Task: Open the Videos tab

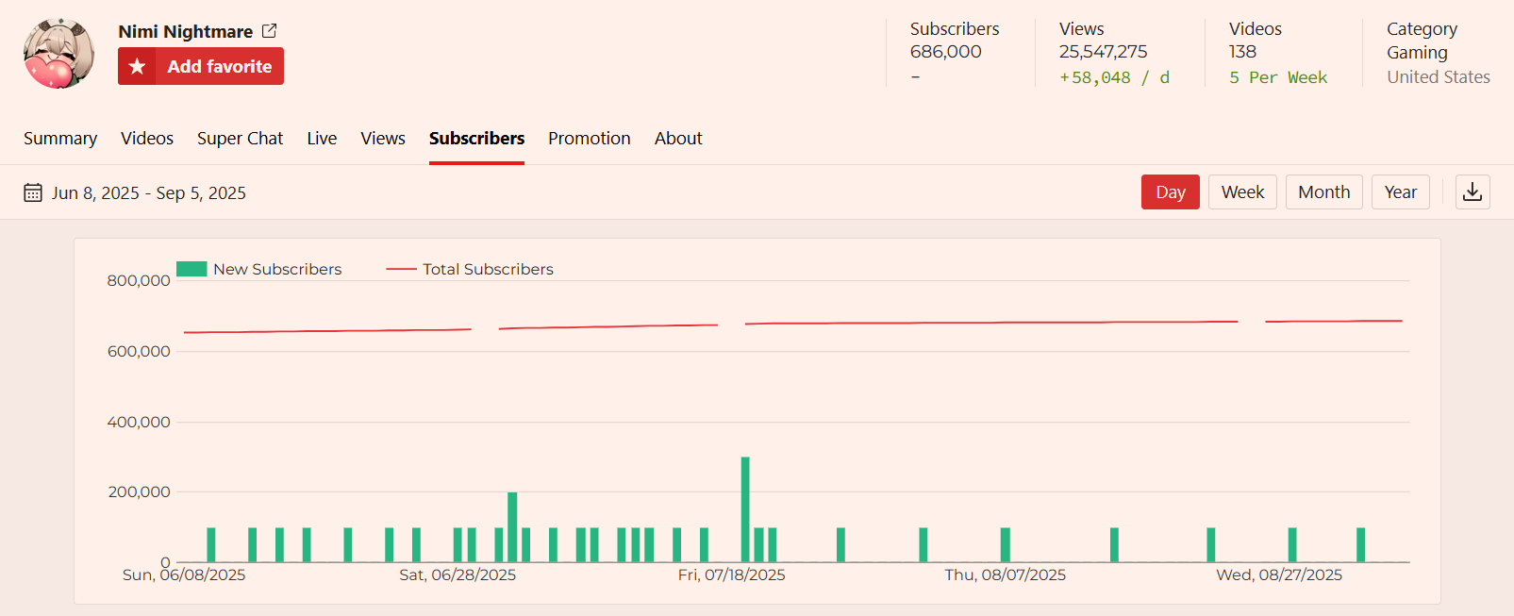Action: tap(147, 139)
